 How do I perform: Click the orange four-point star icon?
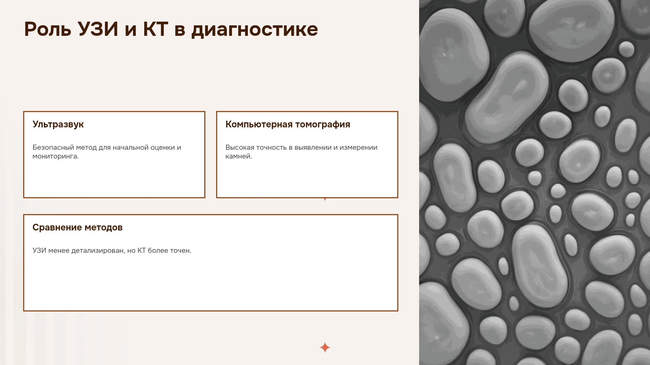point(325,347)
